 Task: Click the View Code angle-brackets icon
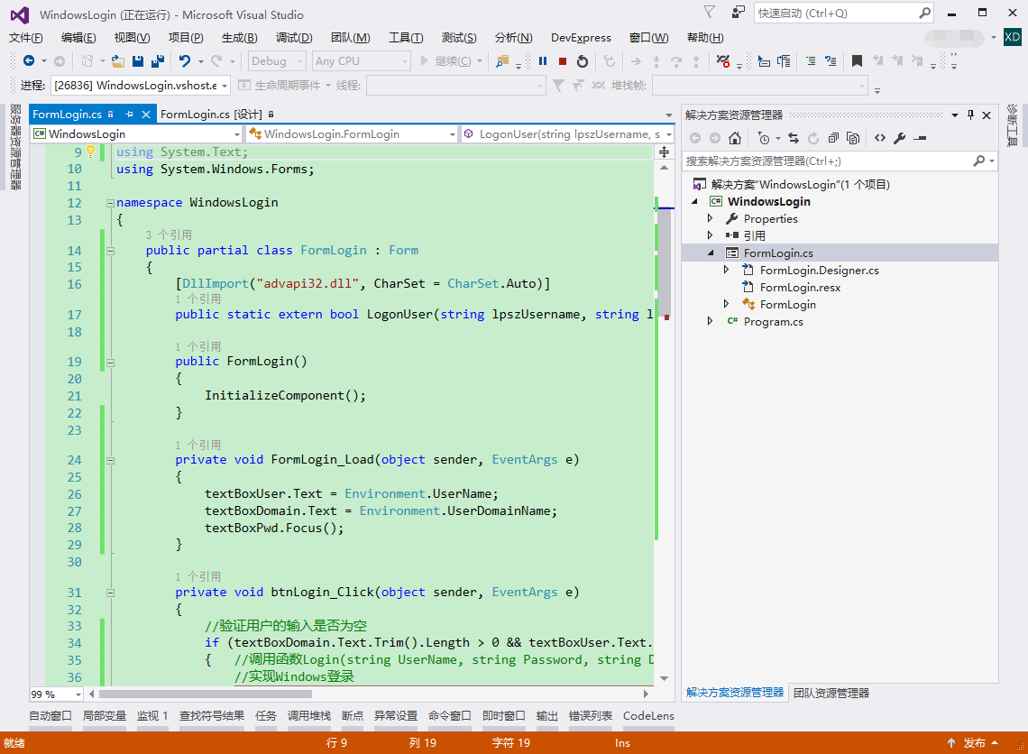(880, 138)
